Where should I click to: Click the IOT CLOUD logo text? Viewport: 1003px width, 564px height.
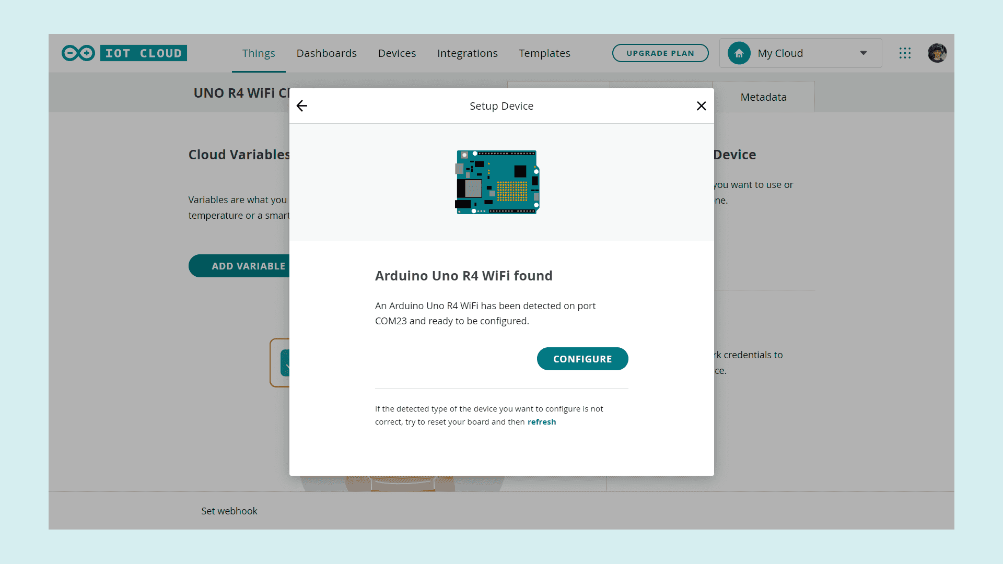coord(144,53)
